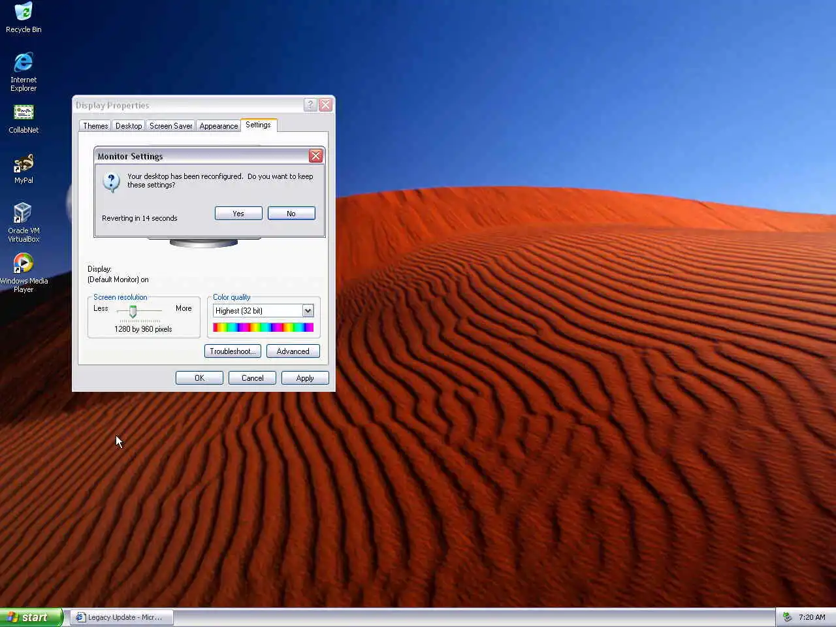This screenshot has height=627, width=836.
Task: Click the Troubleshoot button
Action: point(233,351)
